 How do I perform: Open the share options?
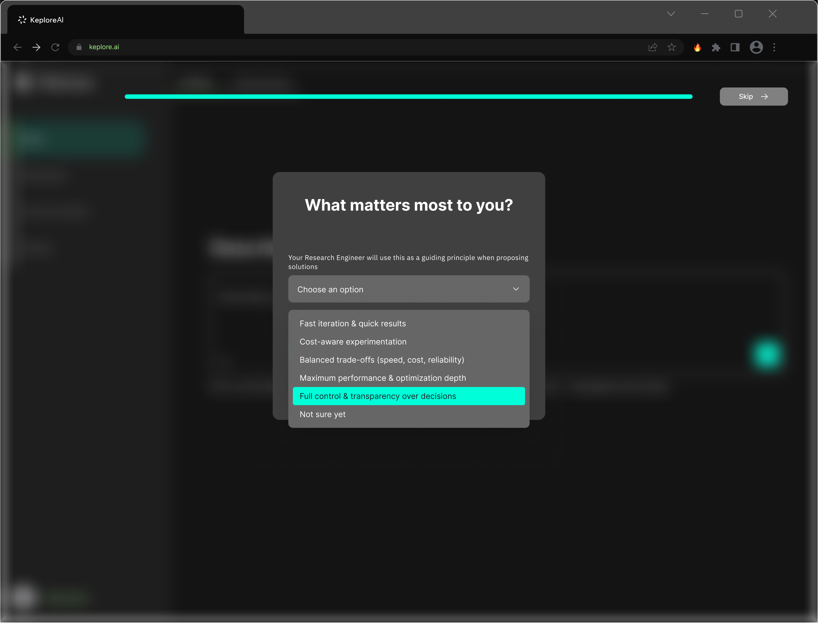653,47
